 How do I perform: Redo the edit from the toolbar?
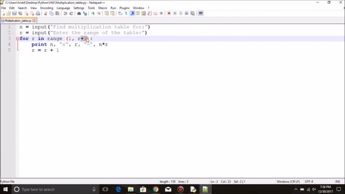pos(71,13)
